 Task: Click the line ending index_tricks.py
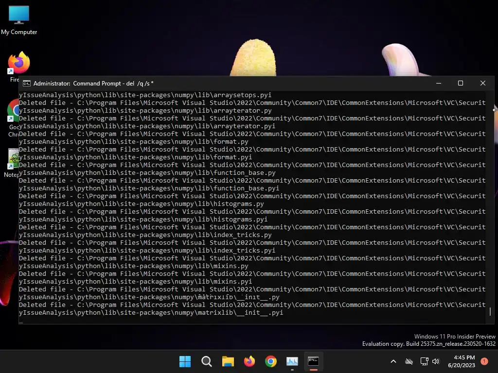pos(145,235)
